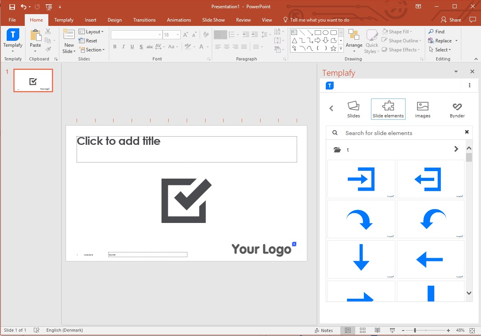Open the Images section in the Templafy panel
This screenshot has height=336, width=481.
(x=422, y=109)
